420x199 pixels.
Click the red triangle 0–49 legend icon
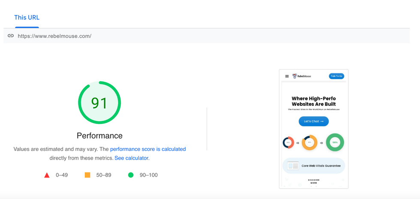click(47, 175)
